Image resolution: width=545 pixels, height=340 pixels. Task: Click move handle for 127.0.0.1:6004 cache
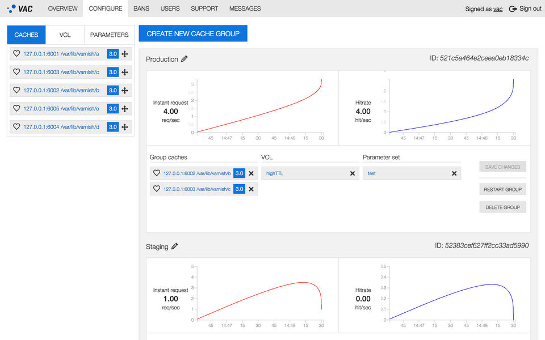[x=125, y=127]
